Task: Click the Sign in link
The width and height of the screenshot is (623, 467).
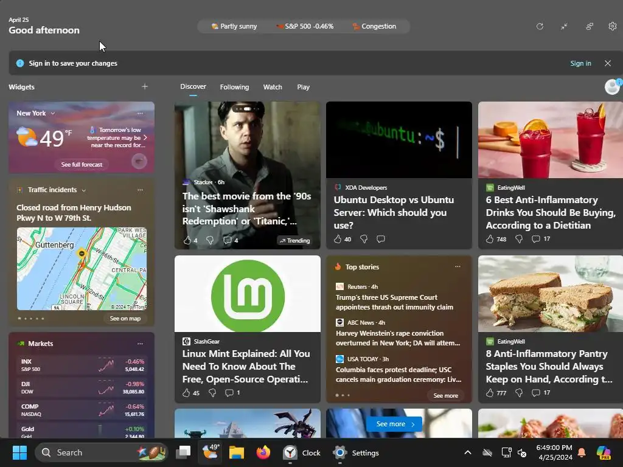Action: (580, 63)
